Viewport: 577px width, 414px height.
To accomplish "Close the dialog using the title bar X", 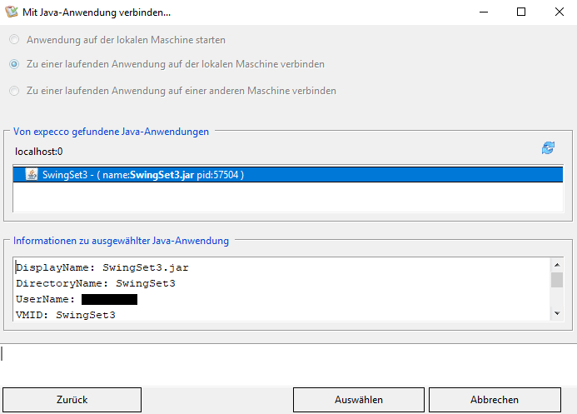I will pos(559,12).
